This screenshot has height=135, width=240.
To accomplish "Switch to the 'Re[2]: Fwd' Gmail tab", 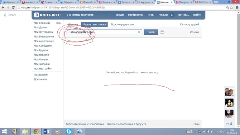I will (203, 2).
